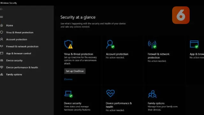Click the Security at a glance heading
The height and width of the screenshot is (115, 204).
(x=78, y=17)
